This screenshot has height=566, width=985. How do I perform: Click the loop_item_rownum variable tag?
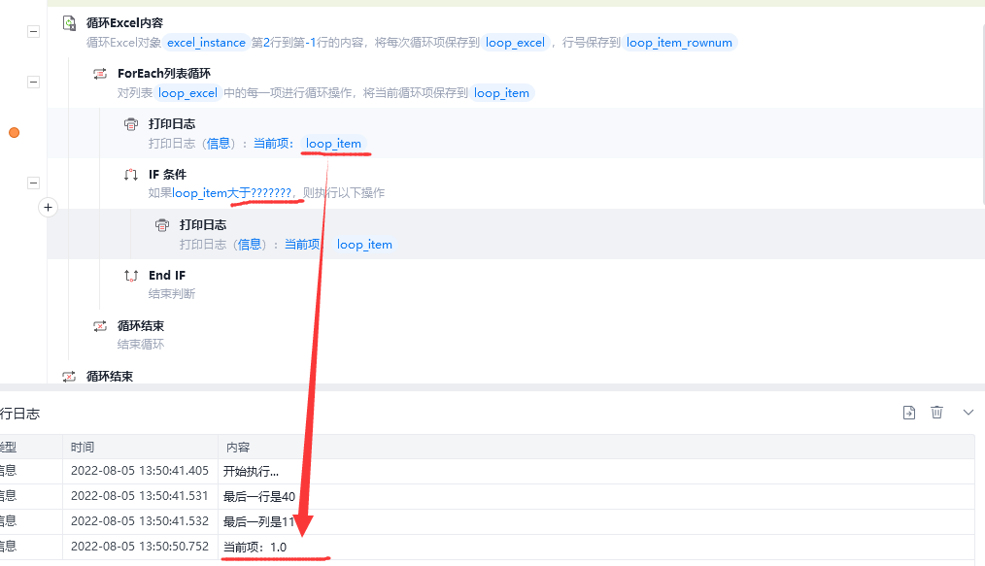point(679,43)
